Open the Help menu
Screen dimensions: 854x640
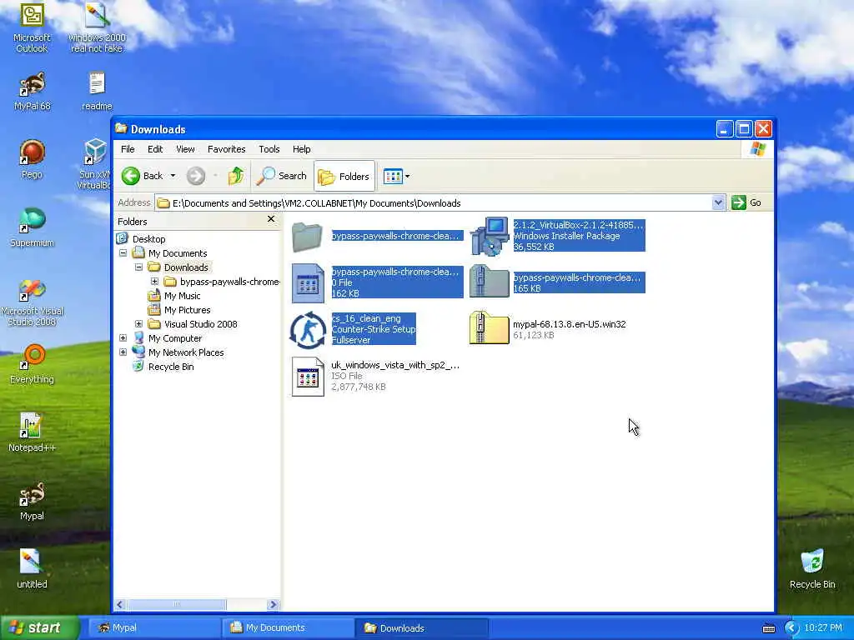(301, 149)
